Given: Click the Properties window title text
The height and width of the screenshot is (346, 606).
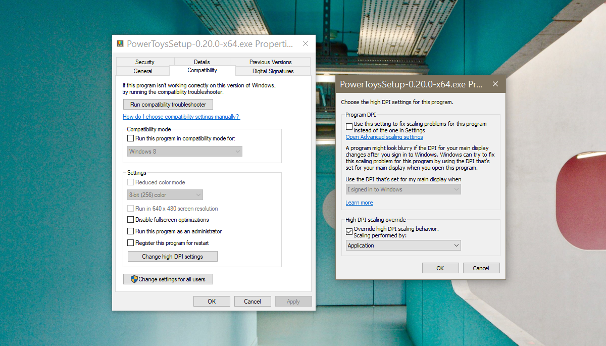Looking at the screenshot, I should [210, 44].
